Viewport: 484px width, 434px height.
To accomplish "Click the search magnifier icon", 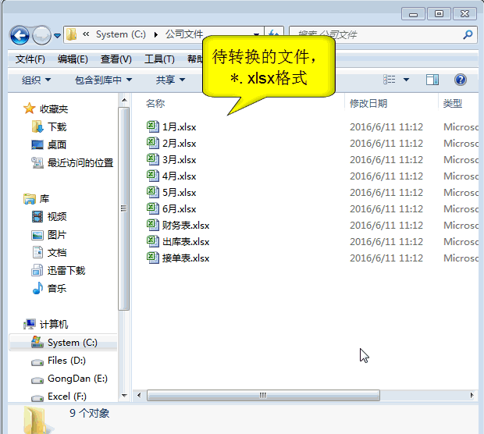I will (468, 34).
